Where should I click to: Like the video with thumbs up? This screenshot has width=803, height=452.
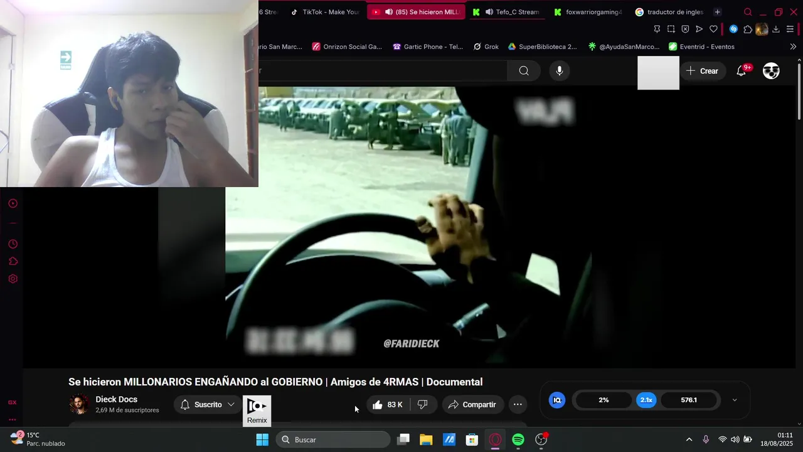pos(388,405)
